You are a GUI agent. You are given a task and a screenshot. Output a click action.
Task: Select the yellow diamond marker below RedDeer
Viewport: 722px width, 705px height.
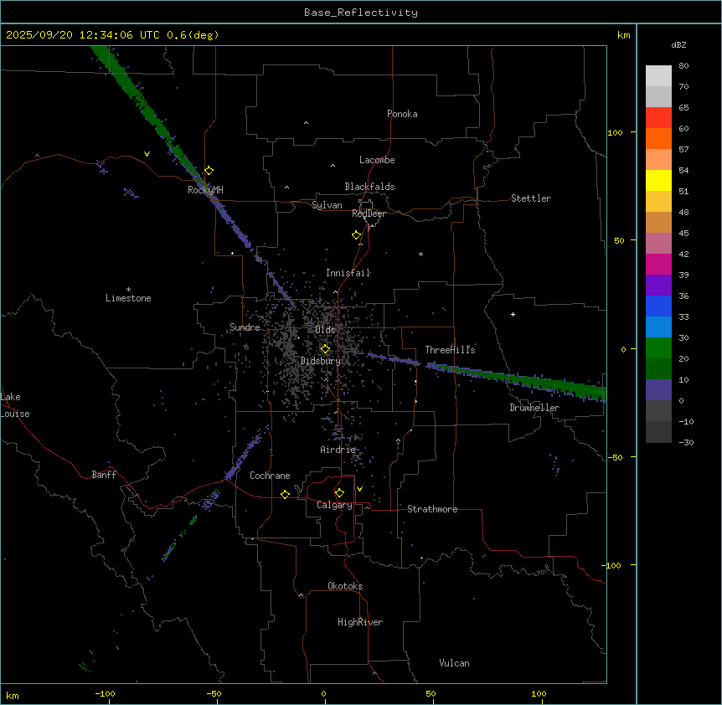tap(356, 235)
